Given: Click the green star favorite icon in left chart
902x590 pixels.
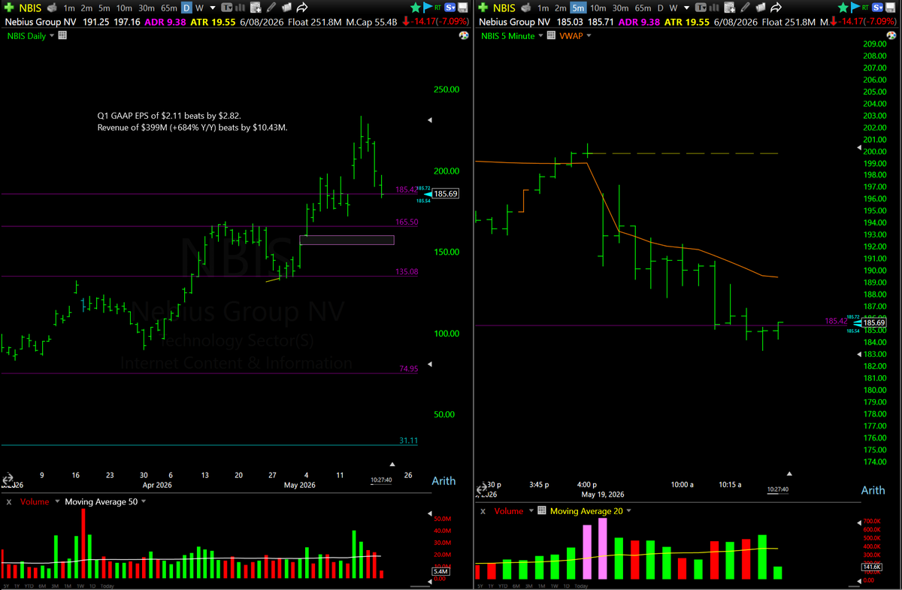Looking at the screenshot, I should (415, 7).
